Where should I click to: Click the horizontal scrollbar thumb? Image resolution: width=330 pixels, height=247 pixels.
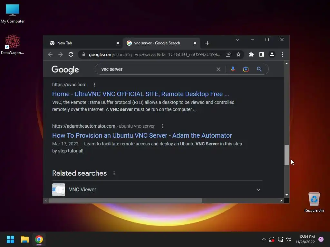[x=125, y=201]
